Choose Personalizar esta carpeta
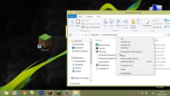The height and width of the screenshot is (96, 170). (135, 52)
